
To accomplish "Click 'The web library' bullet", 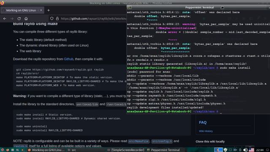I will [x=30, y=51].
